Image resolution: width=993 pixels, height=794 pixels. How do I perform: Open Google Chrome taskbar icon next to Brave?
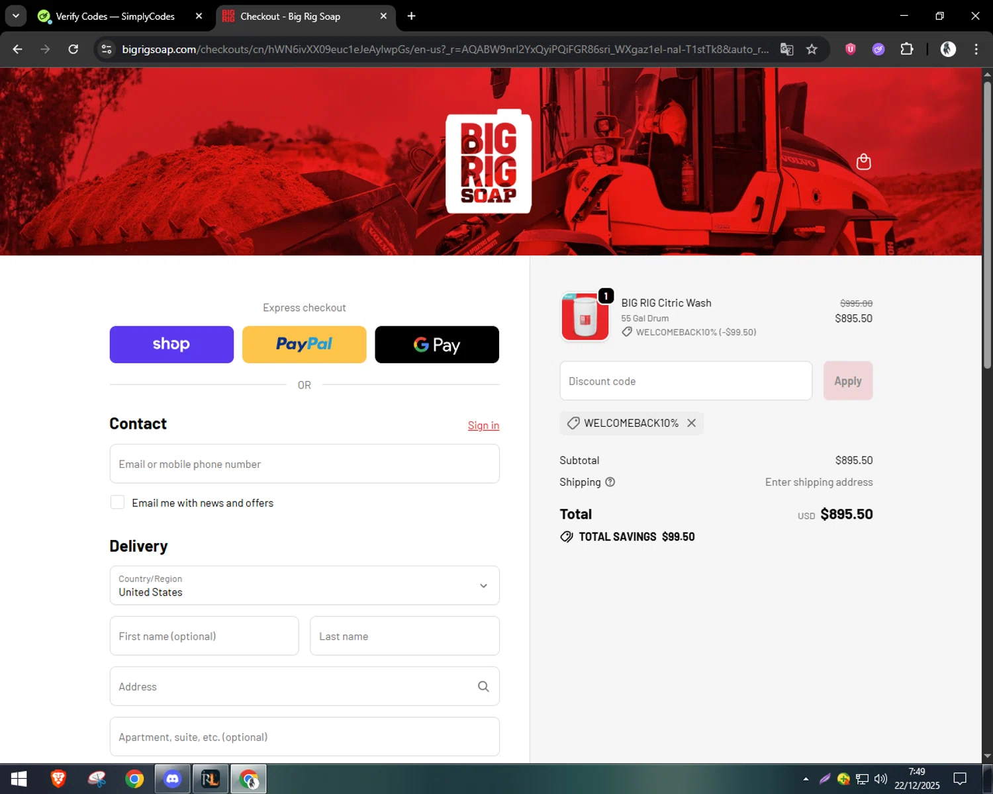coord(134,779)
